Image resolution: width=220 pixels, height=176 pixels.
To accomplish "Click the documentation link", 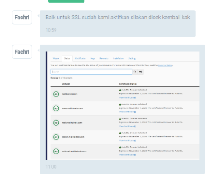I will (165, 65).
